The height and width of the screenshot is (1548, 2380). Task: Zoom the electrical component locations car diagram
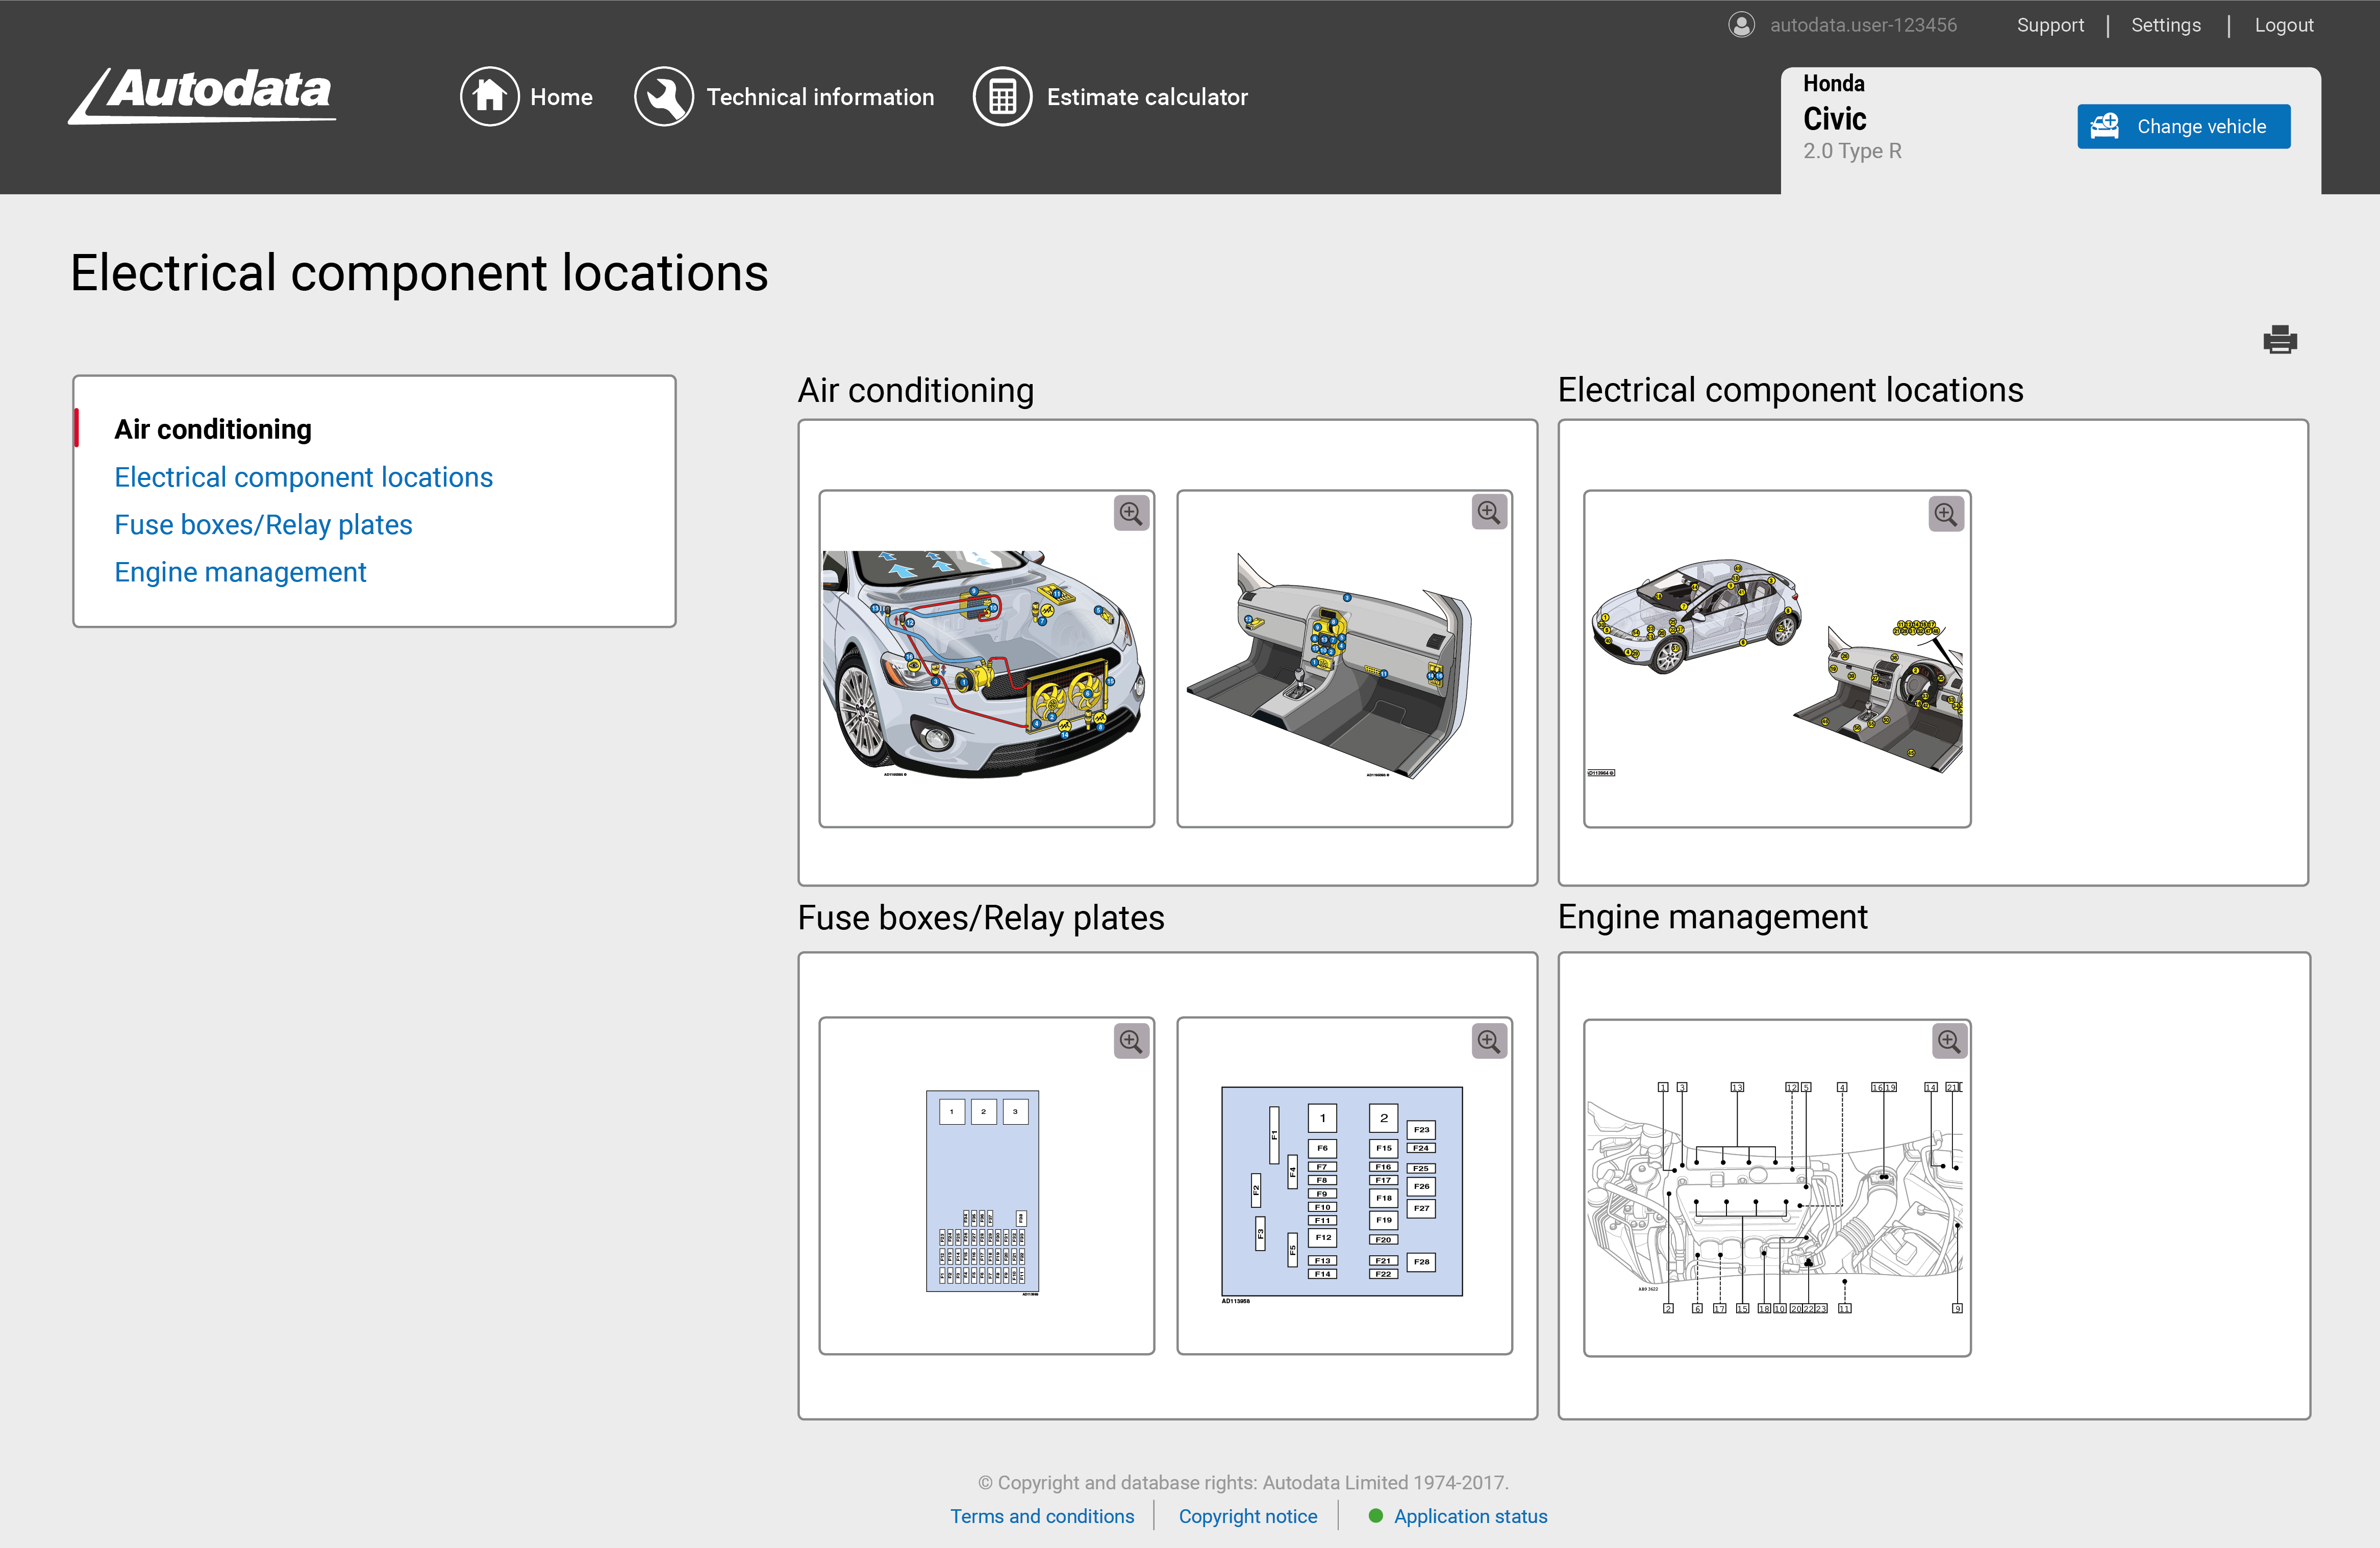coord(1946,513)
